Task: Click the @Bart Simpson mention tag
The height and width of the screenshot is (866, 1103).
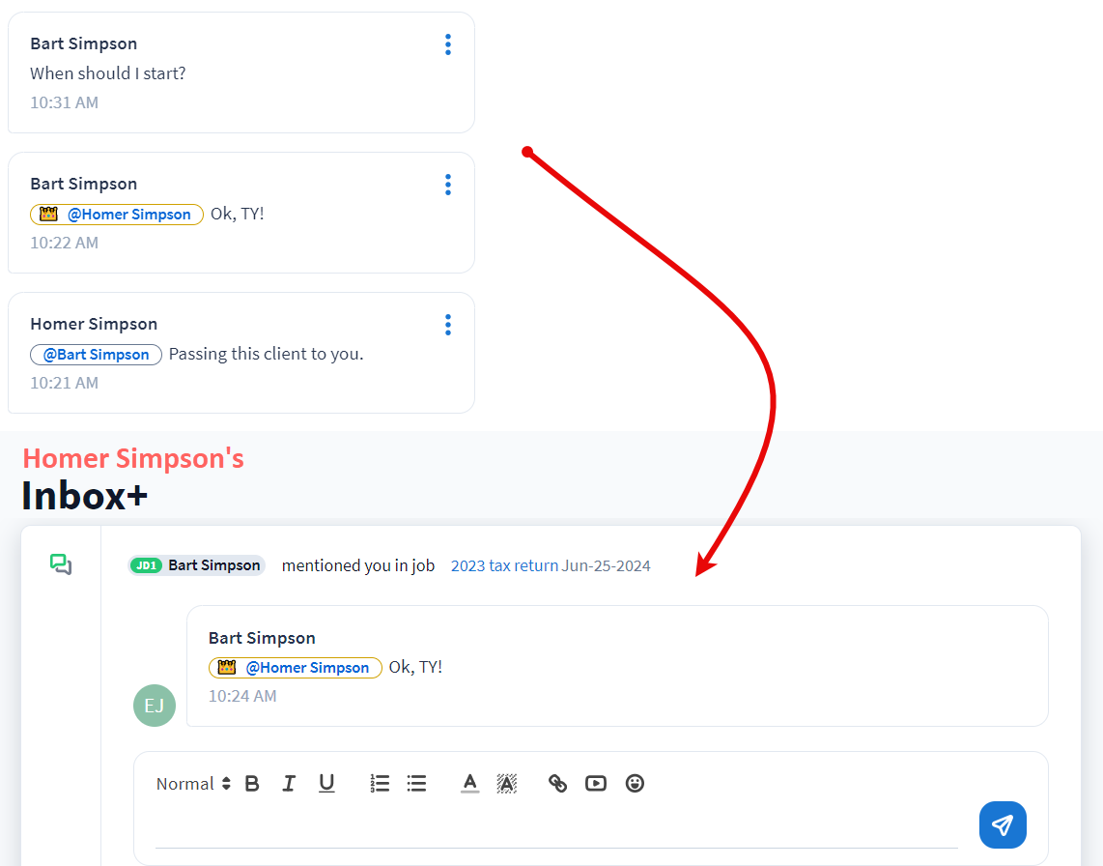Action: [96, 355]
